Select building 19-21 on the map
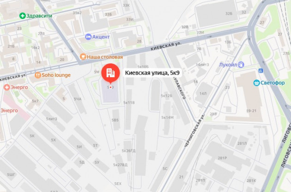Viewport: 291px width, 192px height. 251,111
